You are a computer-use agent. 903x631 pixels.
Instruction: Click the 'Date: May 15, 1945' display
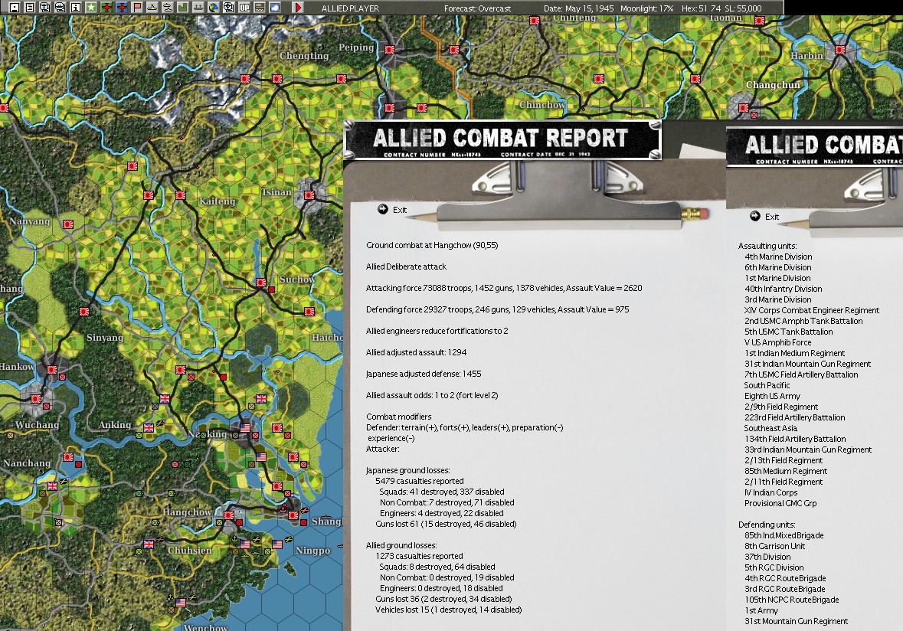579,8
